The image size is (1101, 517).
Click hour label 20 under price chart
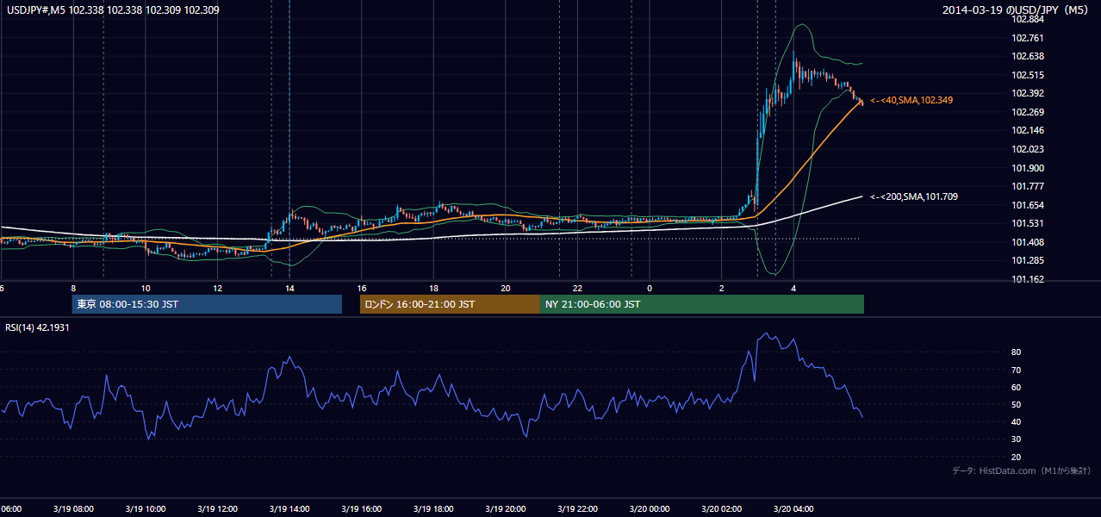click(506, 288)
